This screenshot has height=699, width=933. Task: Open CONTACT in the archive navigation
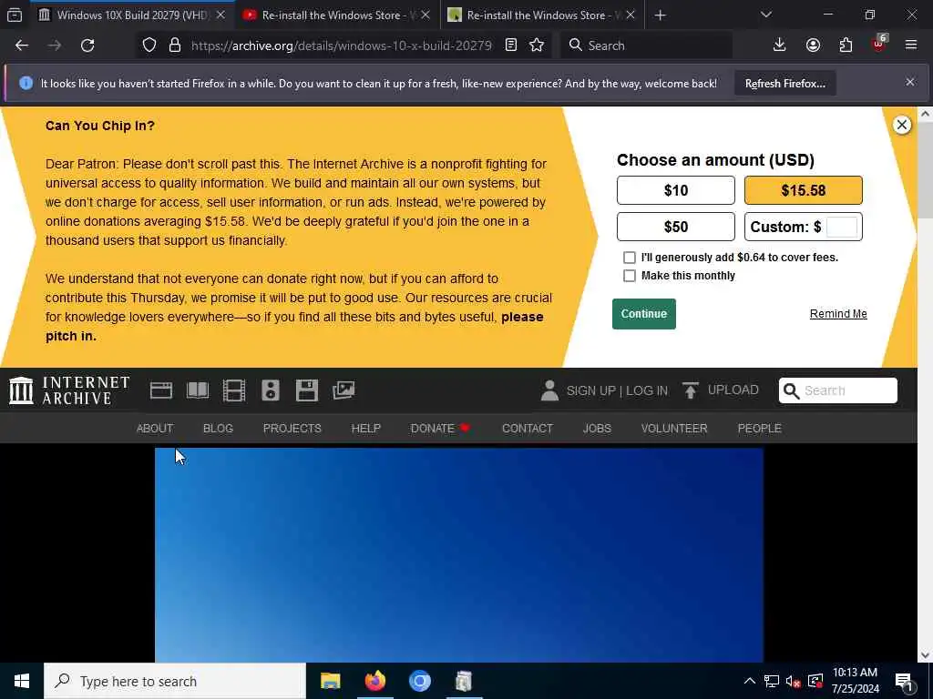[528, 429]
